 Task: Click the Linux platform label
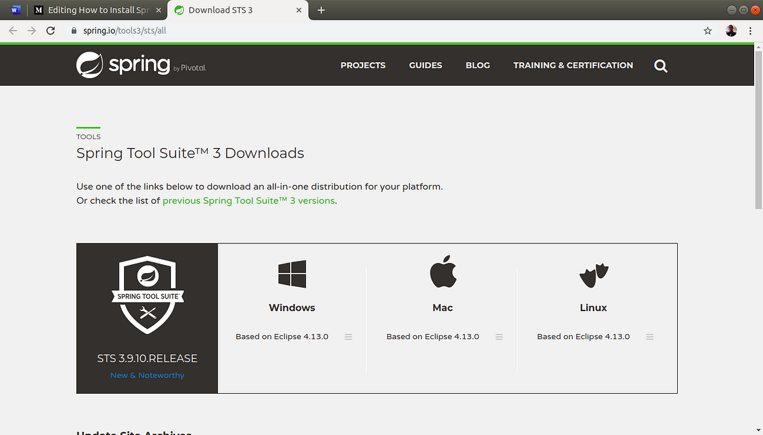pyautogui.click(x=593, y=307)
